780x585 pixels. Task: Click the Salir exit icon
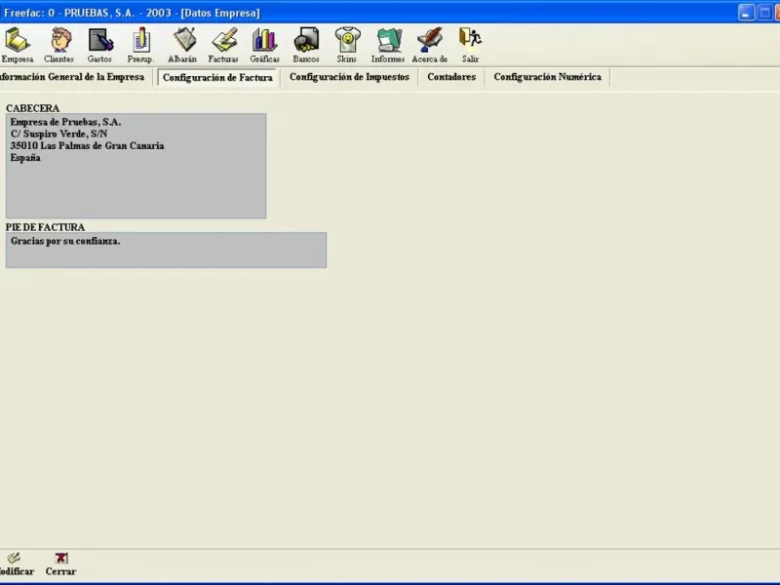(470, 45)
